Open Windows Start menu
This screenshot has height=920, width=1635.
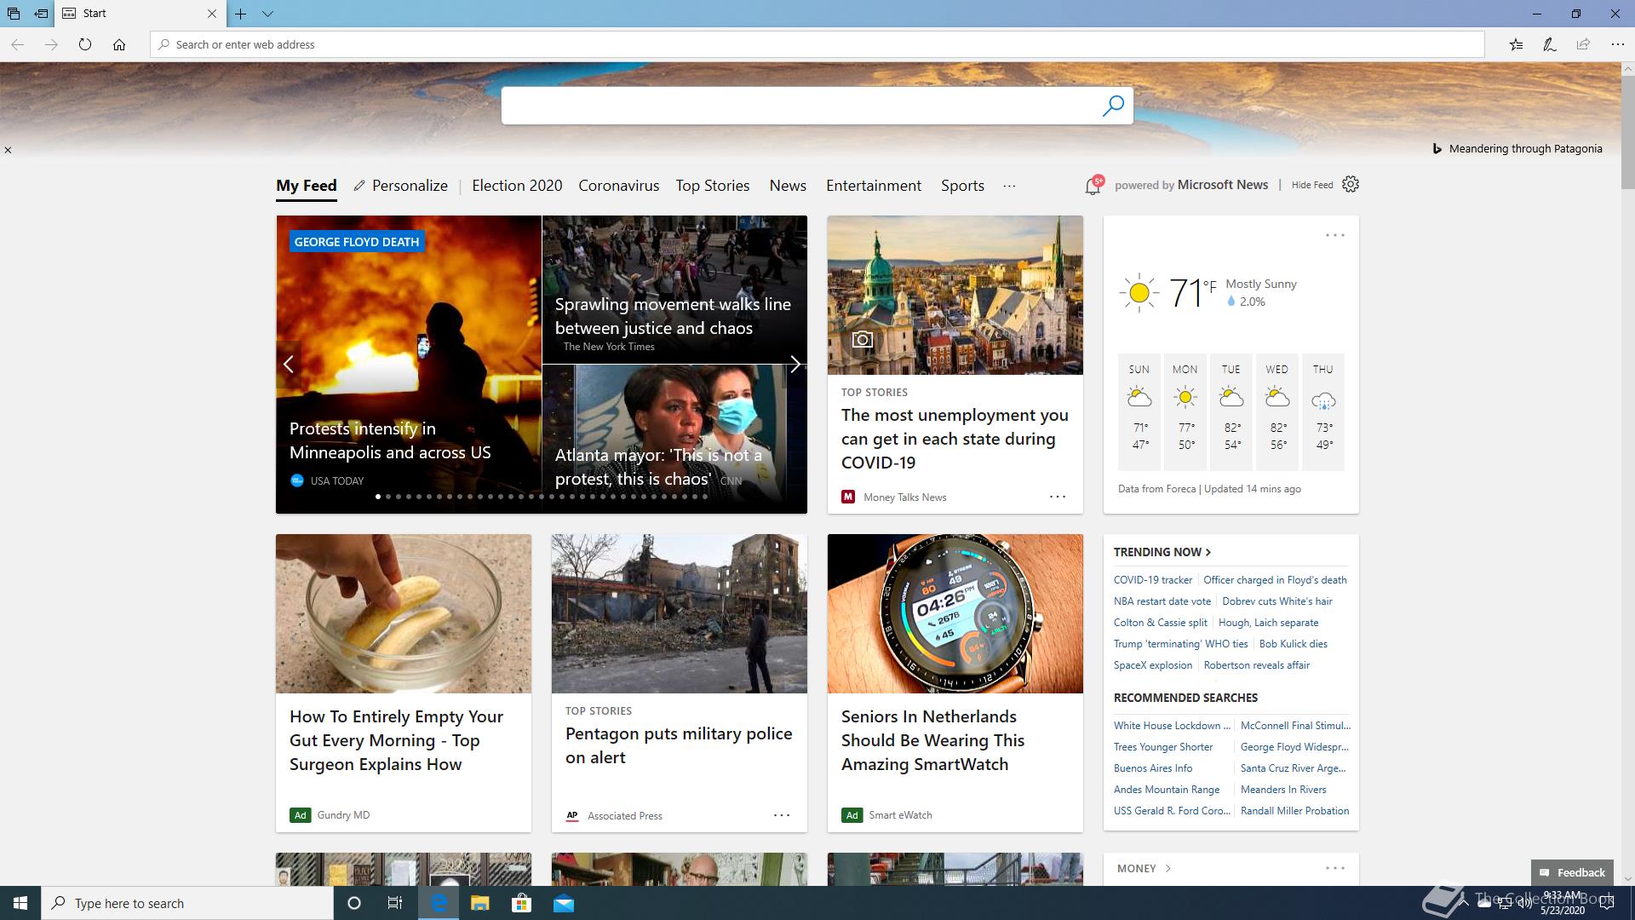(20, 903)
